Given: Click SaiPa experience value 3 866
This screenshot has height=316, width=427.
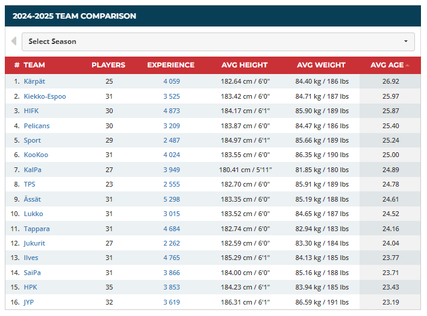Looking at the screenshot, I should pyautogui.click(x=172, y=273).
